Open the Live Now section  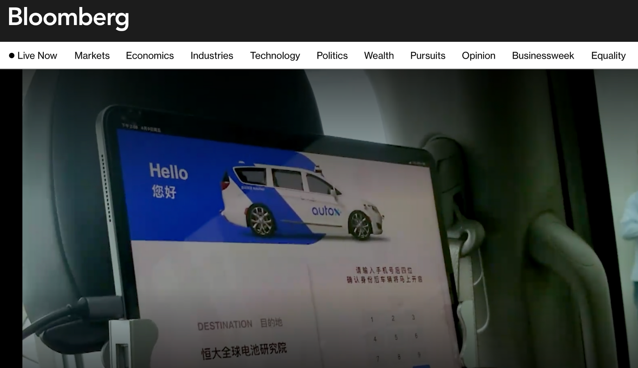[37, 56]
